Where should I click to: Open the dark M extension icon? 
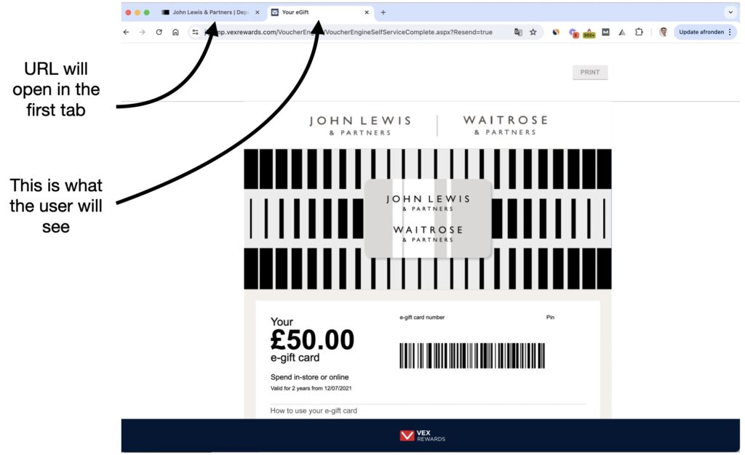pos(606,32)
